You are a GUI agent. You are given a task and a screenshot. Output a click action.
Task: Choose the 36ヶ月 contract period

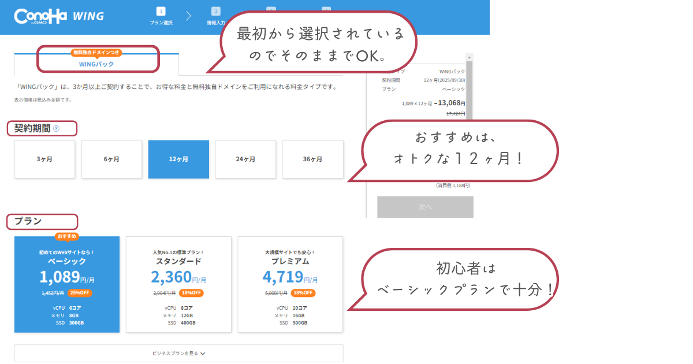pos(312,159)
